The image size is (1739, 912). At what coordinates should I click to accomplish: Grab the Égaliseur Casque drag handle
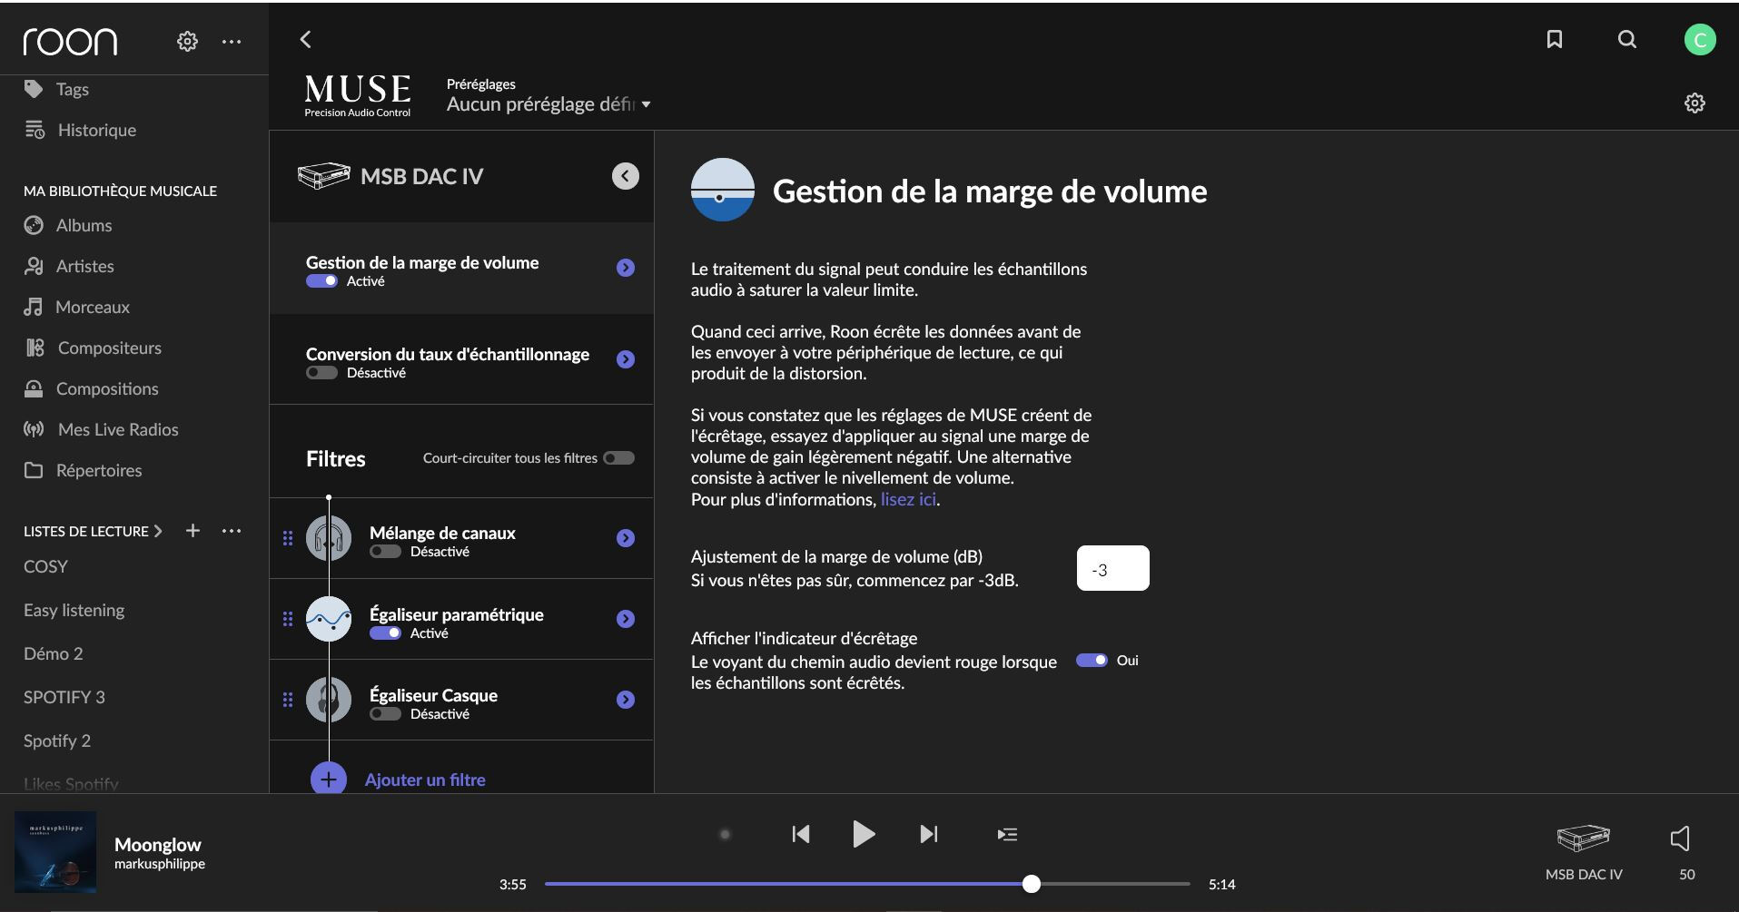[288, 700]
